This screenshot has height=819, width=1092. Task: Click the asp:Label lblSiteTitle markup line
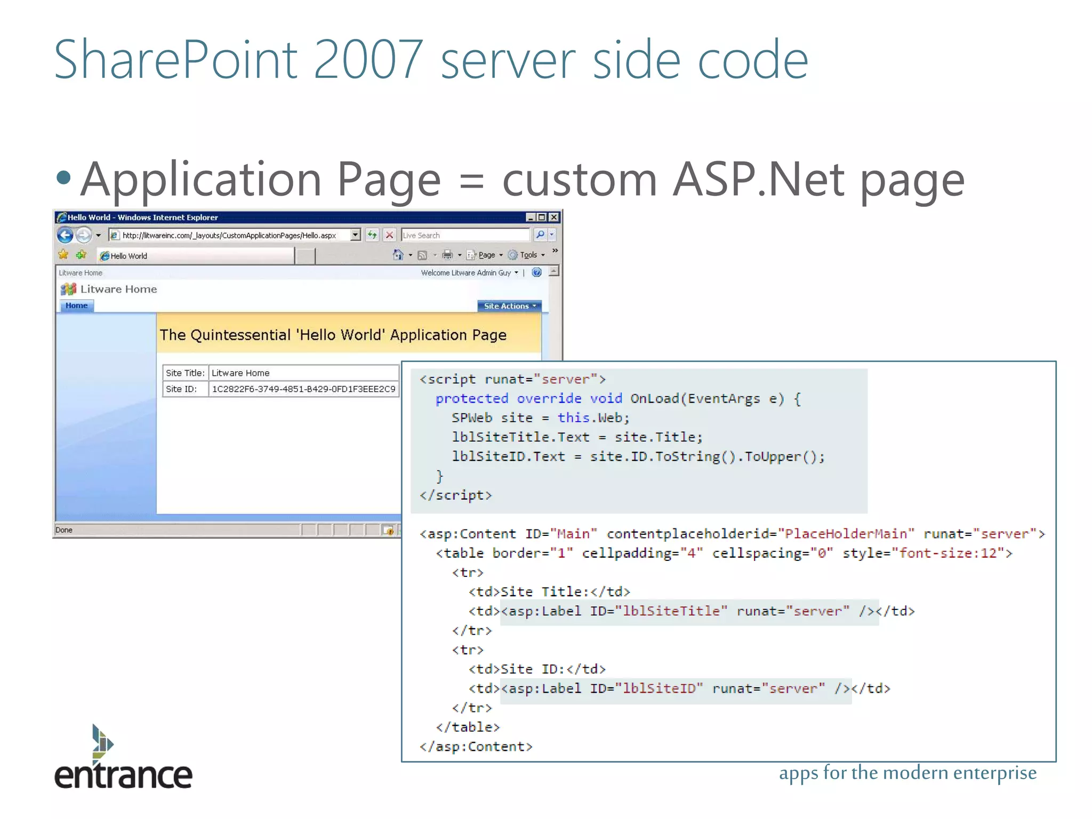click(x=692, y=611)
